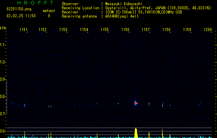The height and width of the screenshot is (138, 217).
Task: Click the meteor count value 9
Action: point(49,16)
